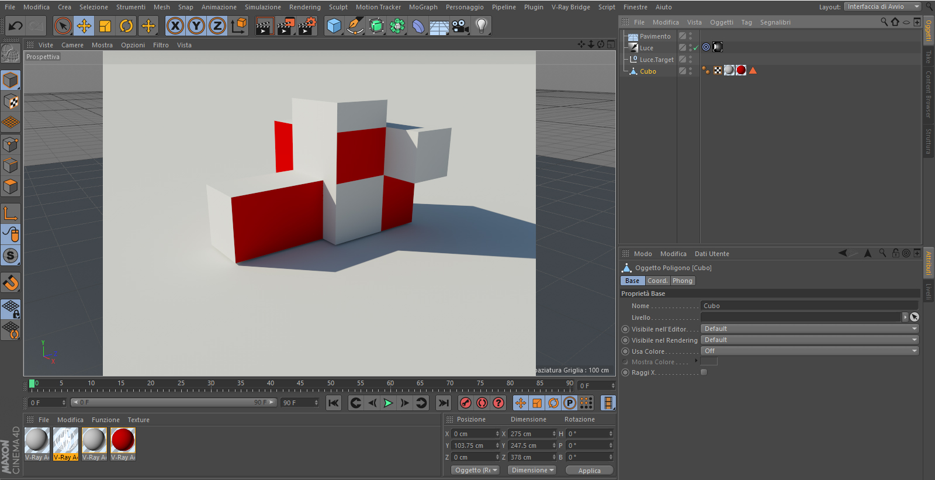Image resolution: width=935 pixels, height=480 pixels.
Task: Click the Mostra Colore swatch
Action: click(709, 361)
